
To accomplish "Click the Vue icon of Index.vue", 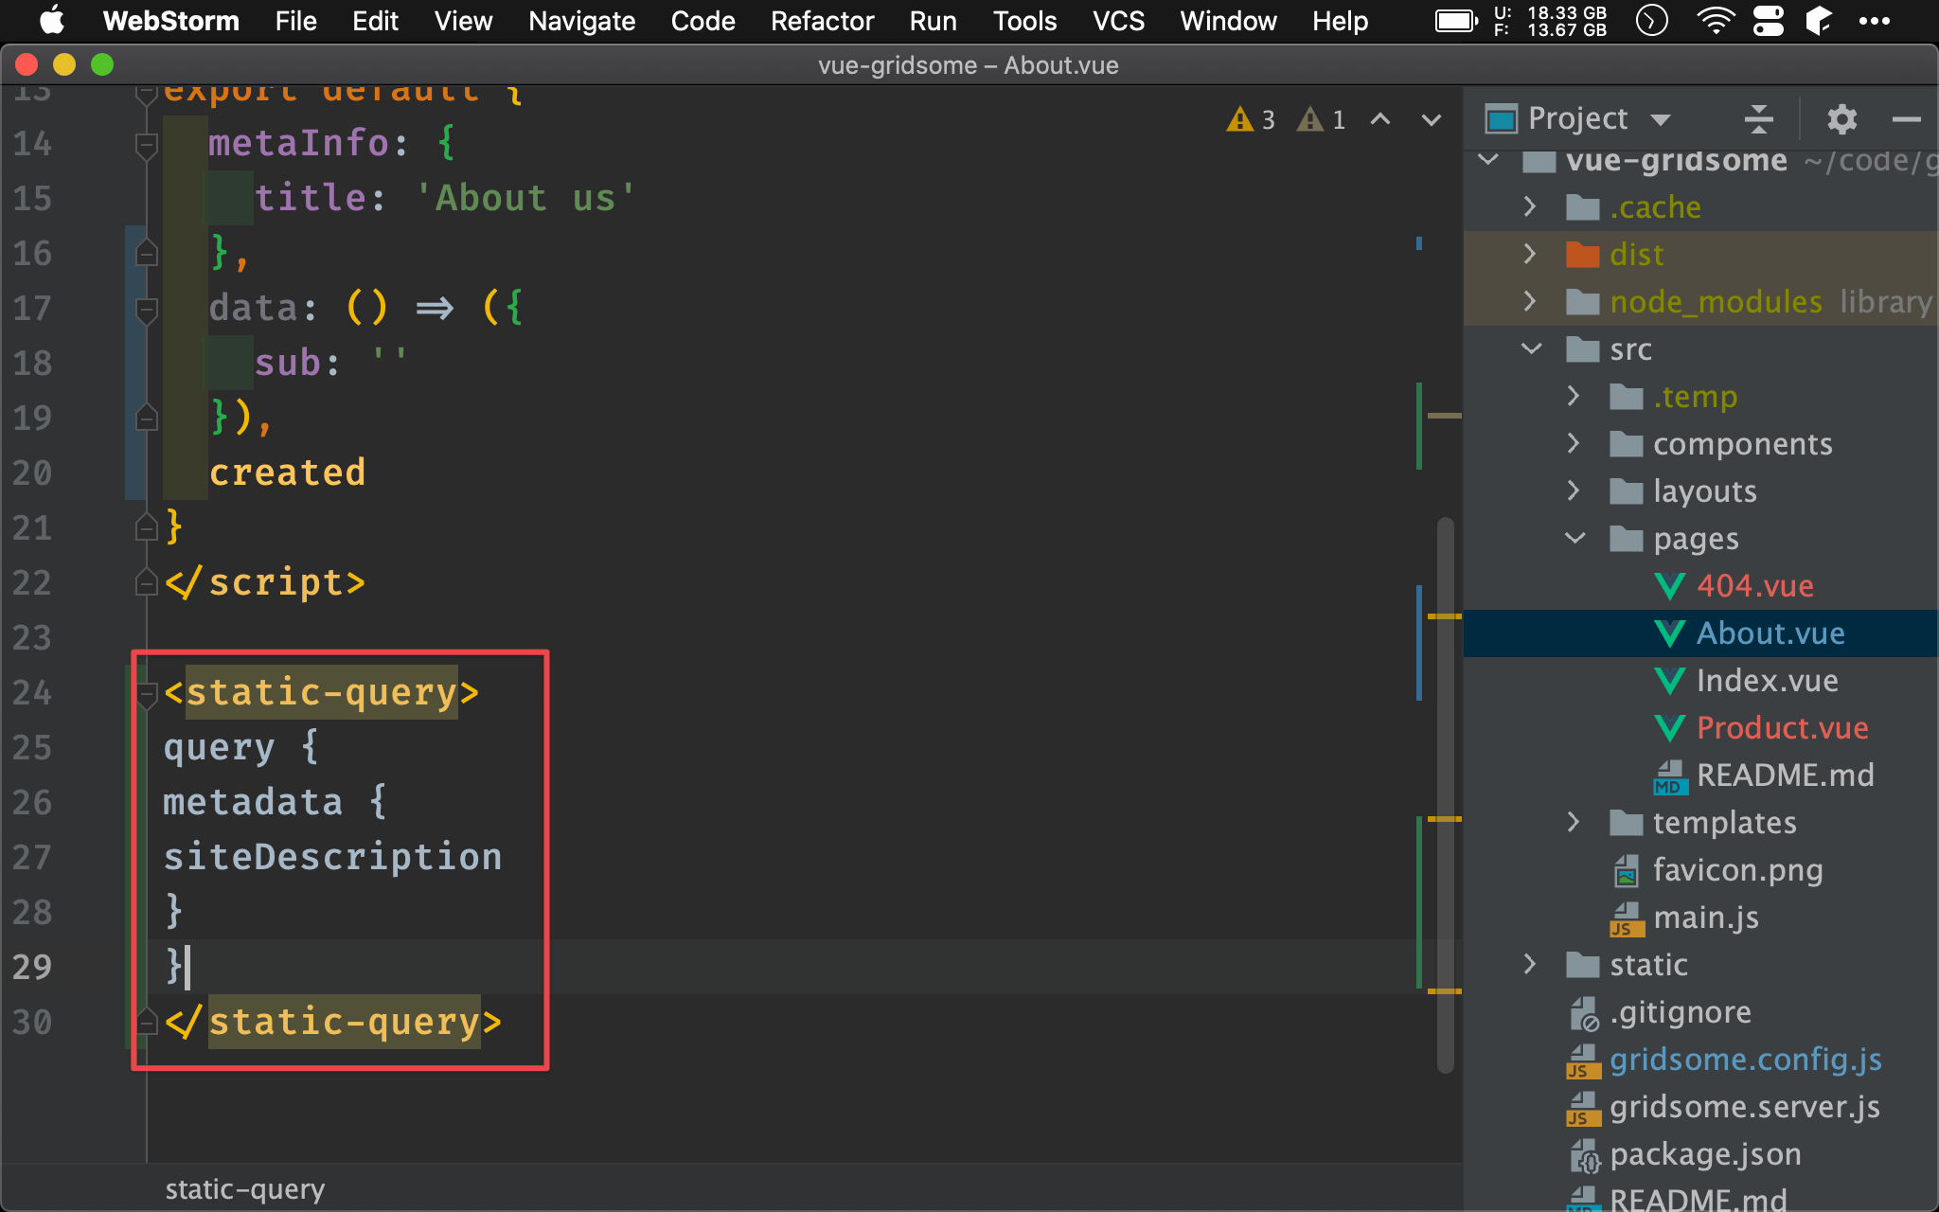I will tap(1670, 681).
